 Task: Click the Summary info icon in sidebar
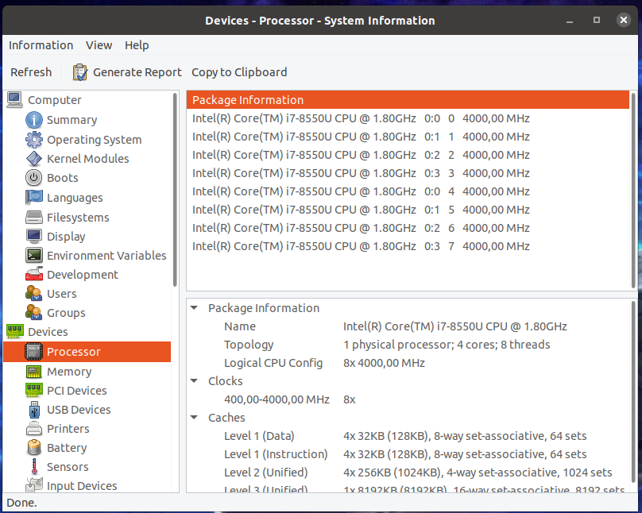34,120
